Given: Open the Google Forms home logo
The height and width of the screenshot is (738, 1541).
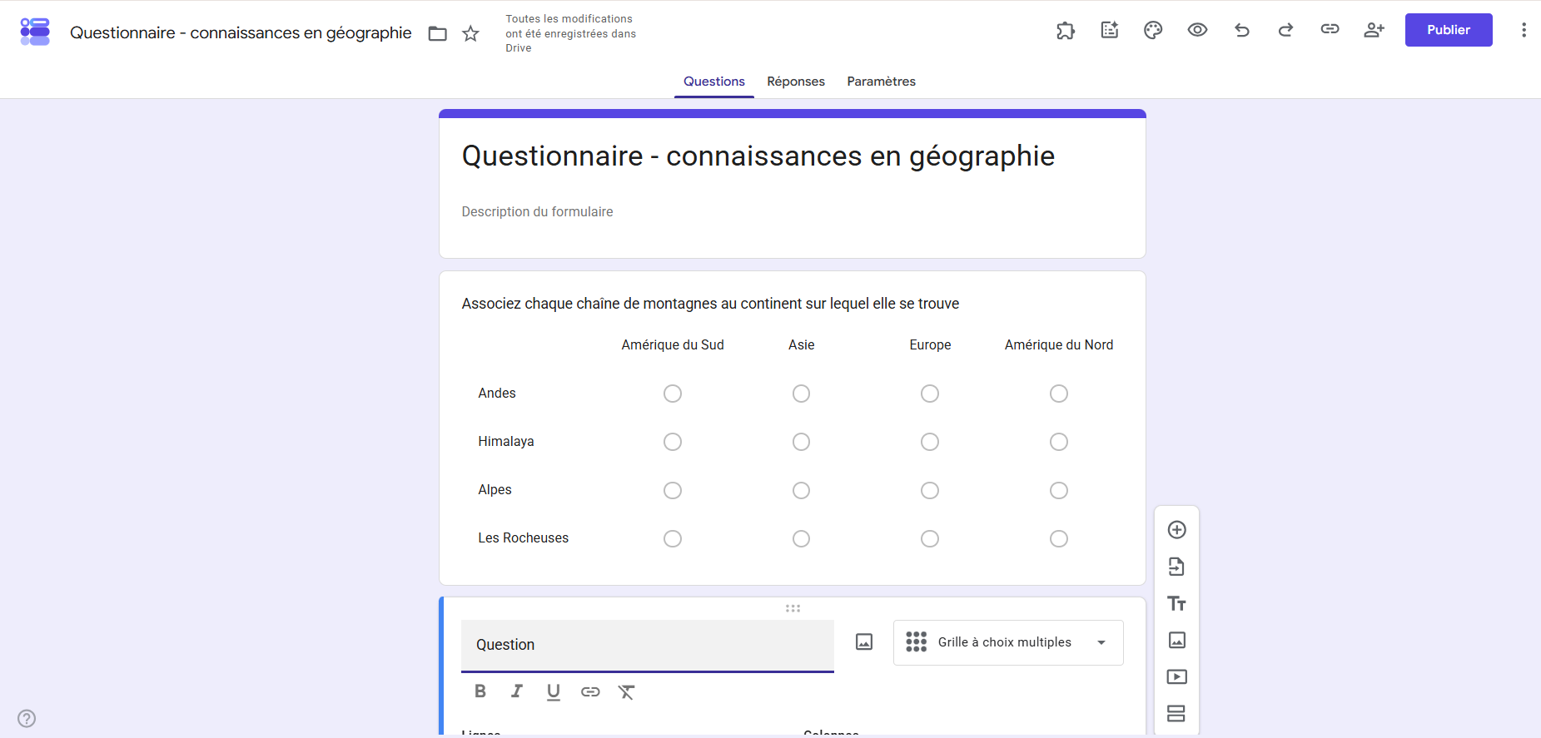Looking at the screenshot, I should pos(35,32).
